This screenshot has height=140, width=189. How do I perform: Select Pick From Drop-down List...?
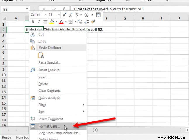(x=58, y=133)
